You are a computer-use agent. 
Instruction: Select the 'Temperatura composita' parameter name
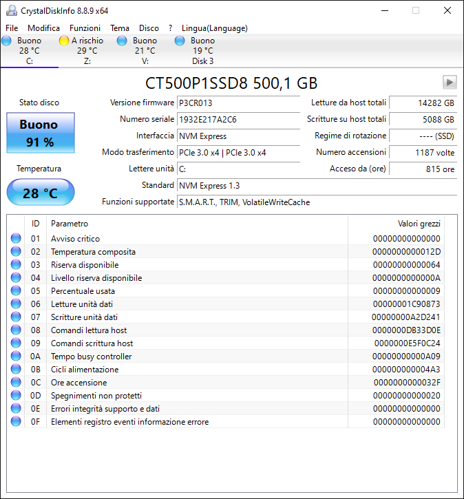click(x=93, y=252)
